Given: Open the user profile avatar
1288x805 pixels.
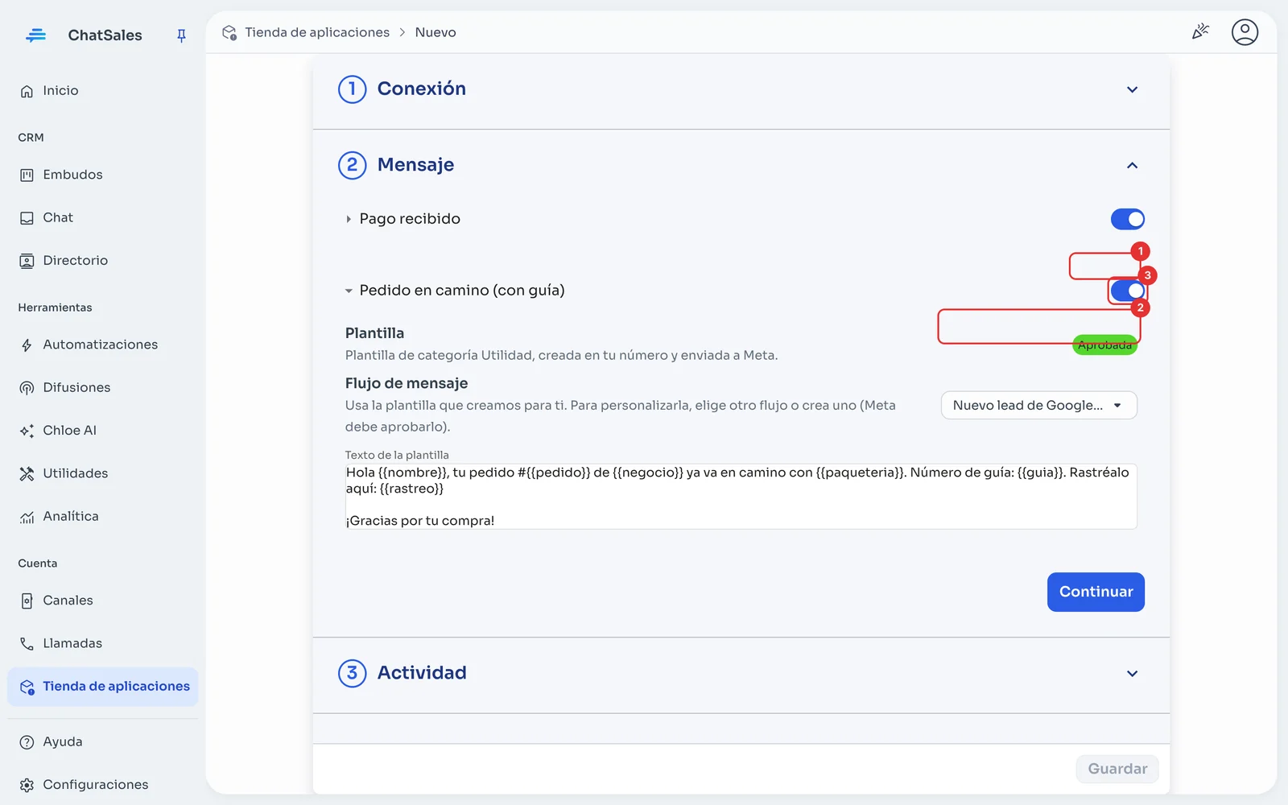Looking at the screenshot, I should (x=1245, y=32).
